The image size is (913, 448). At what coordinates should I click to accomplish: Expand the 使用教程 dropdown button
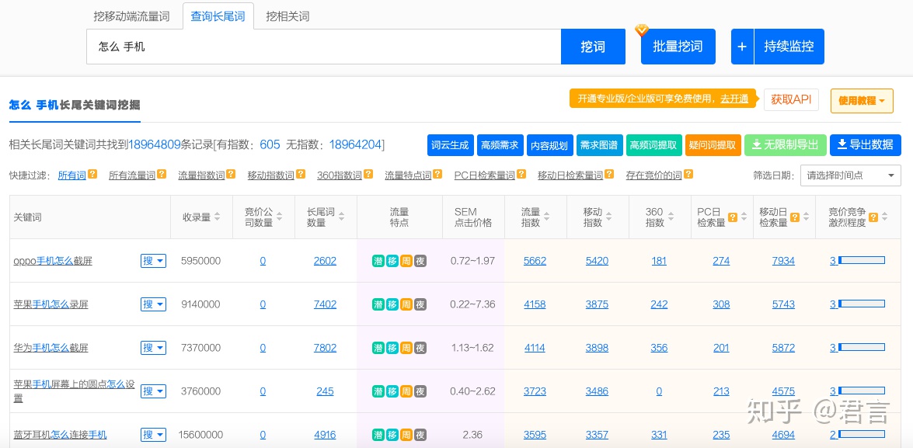(862, 101)
